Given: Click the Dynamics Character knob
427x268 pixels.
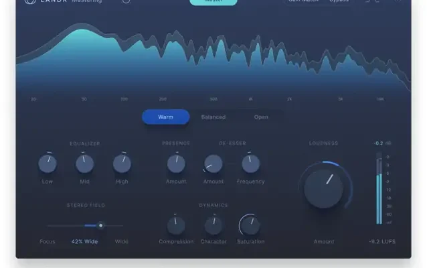Looking at the screenshot, I should coord(213,224).
